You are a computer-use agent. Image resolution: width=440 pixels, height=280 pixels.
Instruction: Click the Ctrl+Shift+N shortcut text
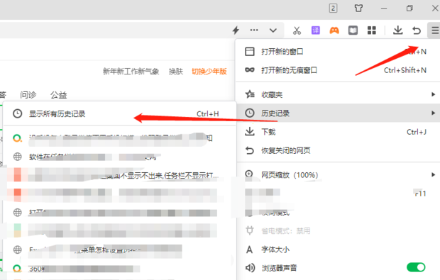coord(405,70)
